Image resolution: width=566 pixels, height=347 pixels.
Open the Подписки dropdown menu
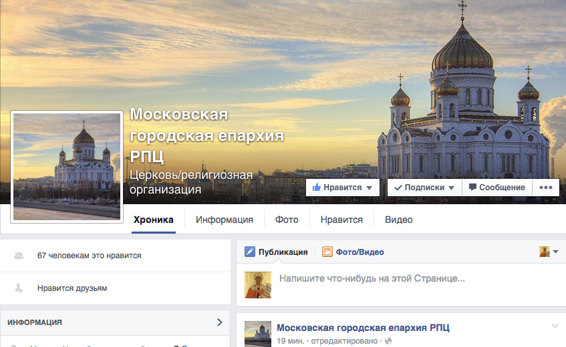coord(424,188)
